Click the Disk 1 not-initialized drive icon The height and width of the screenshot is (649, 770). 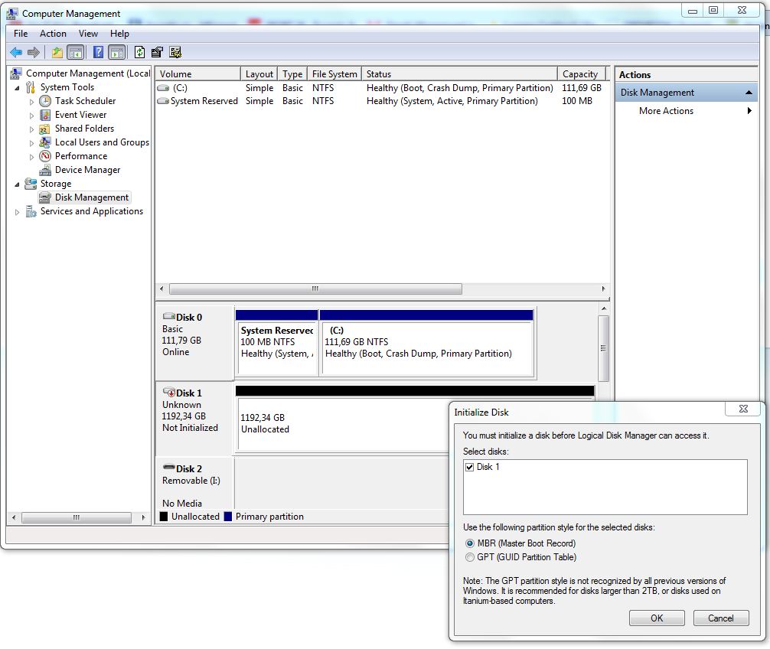169,392
